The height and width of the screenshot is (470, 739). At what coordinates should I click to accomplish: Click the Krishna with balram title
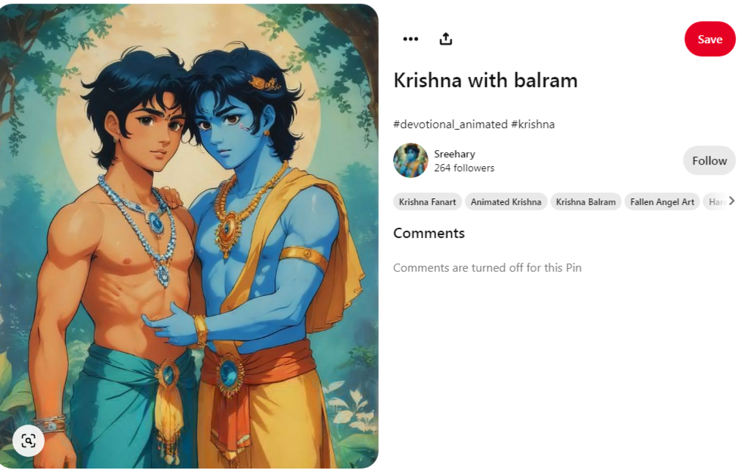click(x=486, y=81)
